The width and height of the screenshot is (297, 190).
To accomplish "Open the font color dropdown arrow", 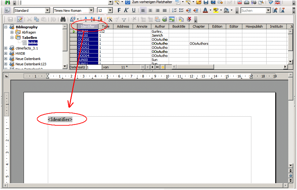I will pyautogui.click(x=210, y=11).
